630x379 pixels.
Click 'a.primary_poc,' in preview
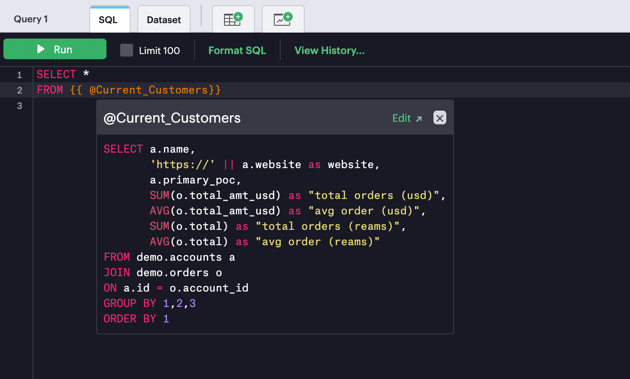tap(196, 180)
